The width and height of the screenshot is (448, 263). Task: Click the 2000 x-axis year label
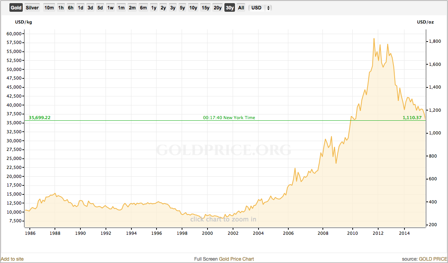[x=208, y=233]
